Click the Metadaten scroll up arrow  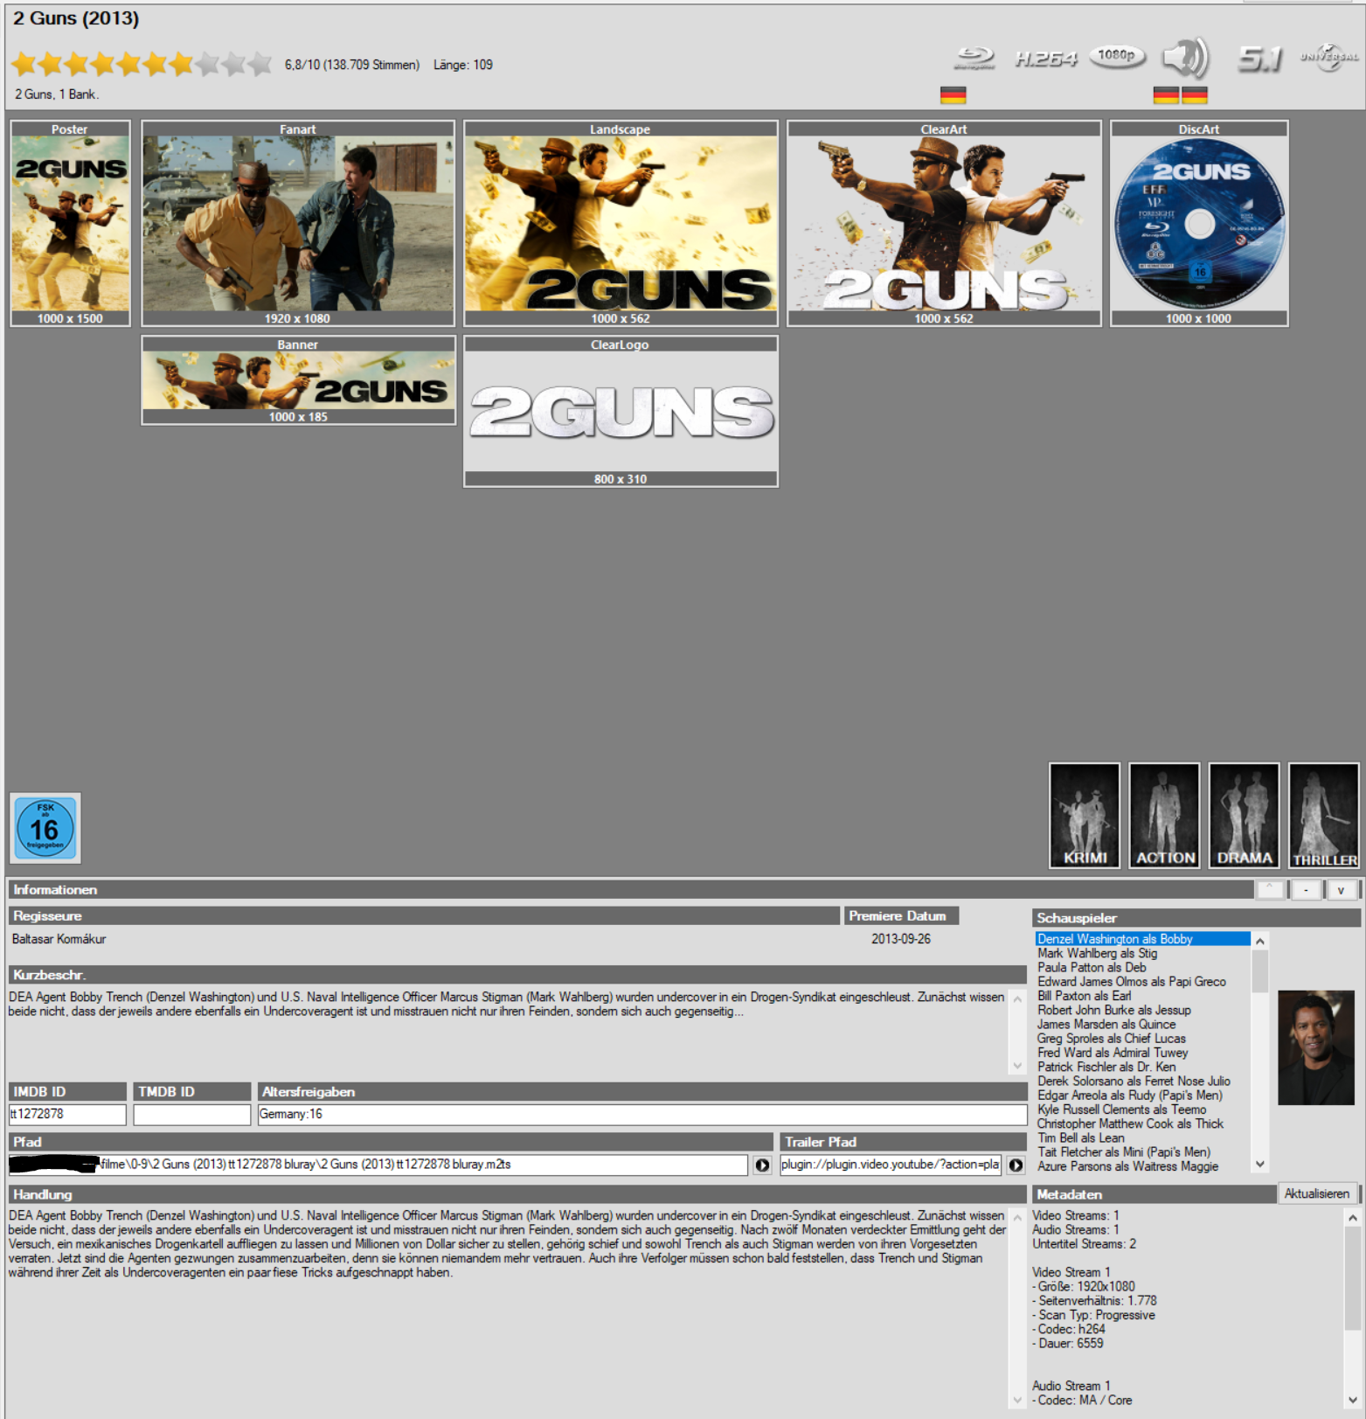pyautogui.click(x=1352, y=1217)
